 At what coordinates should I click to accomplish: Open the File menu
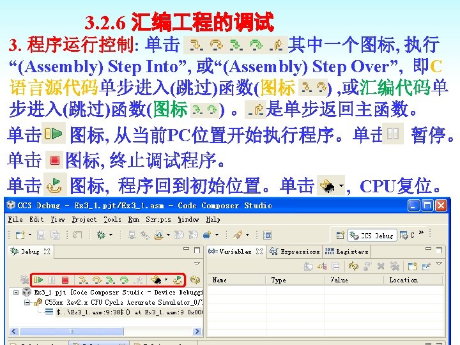coord(15,219)
